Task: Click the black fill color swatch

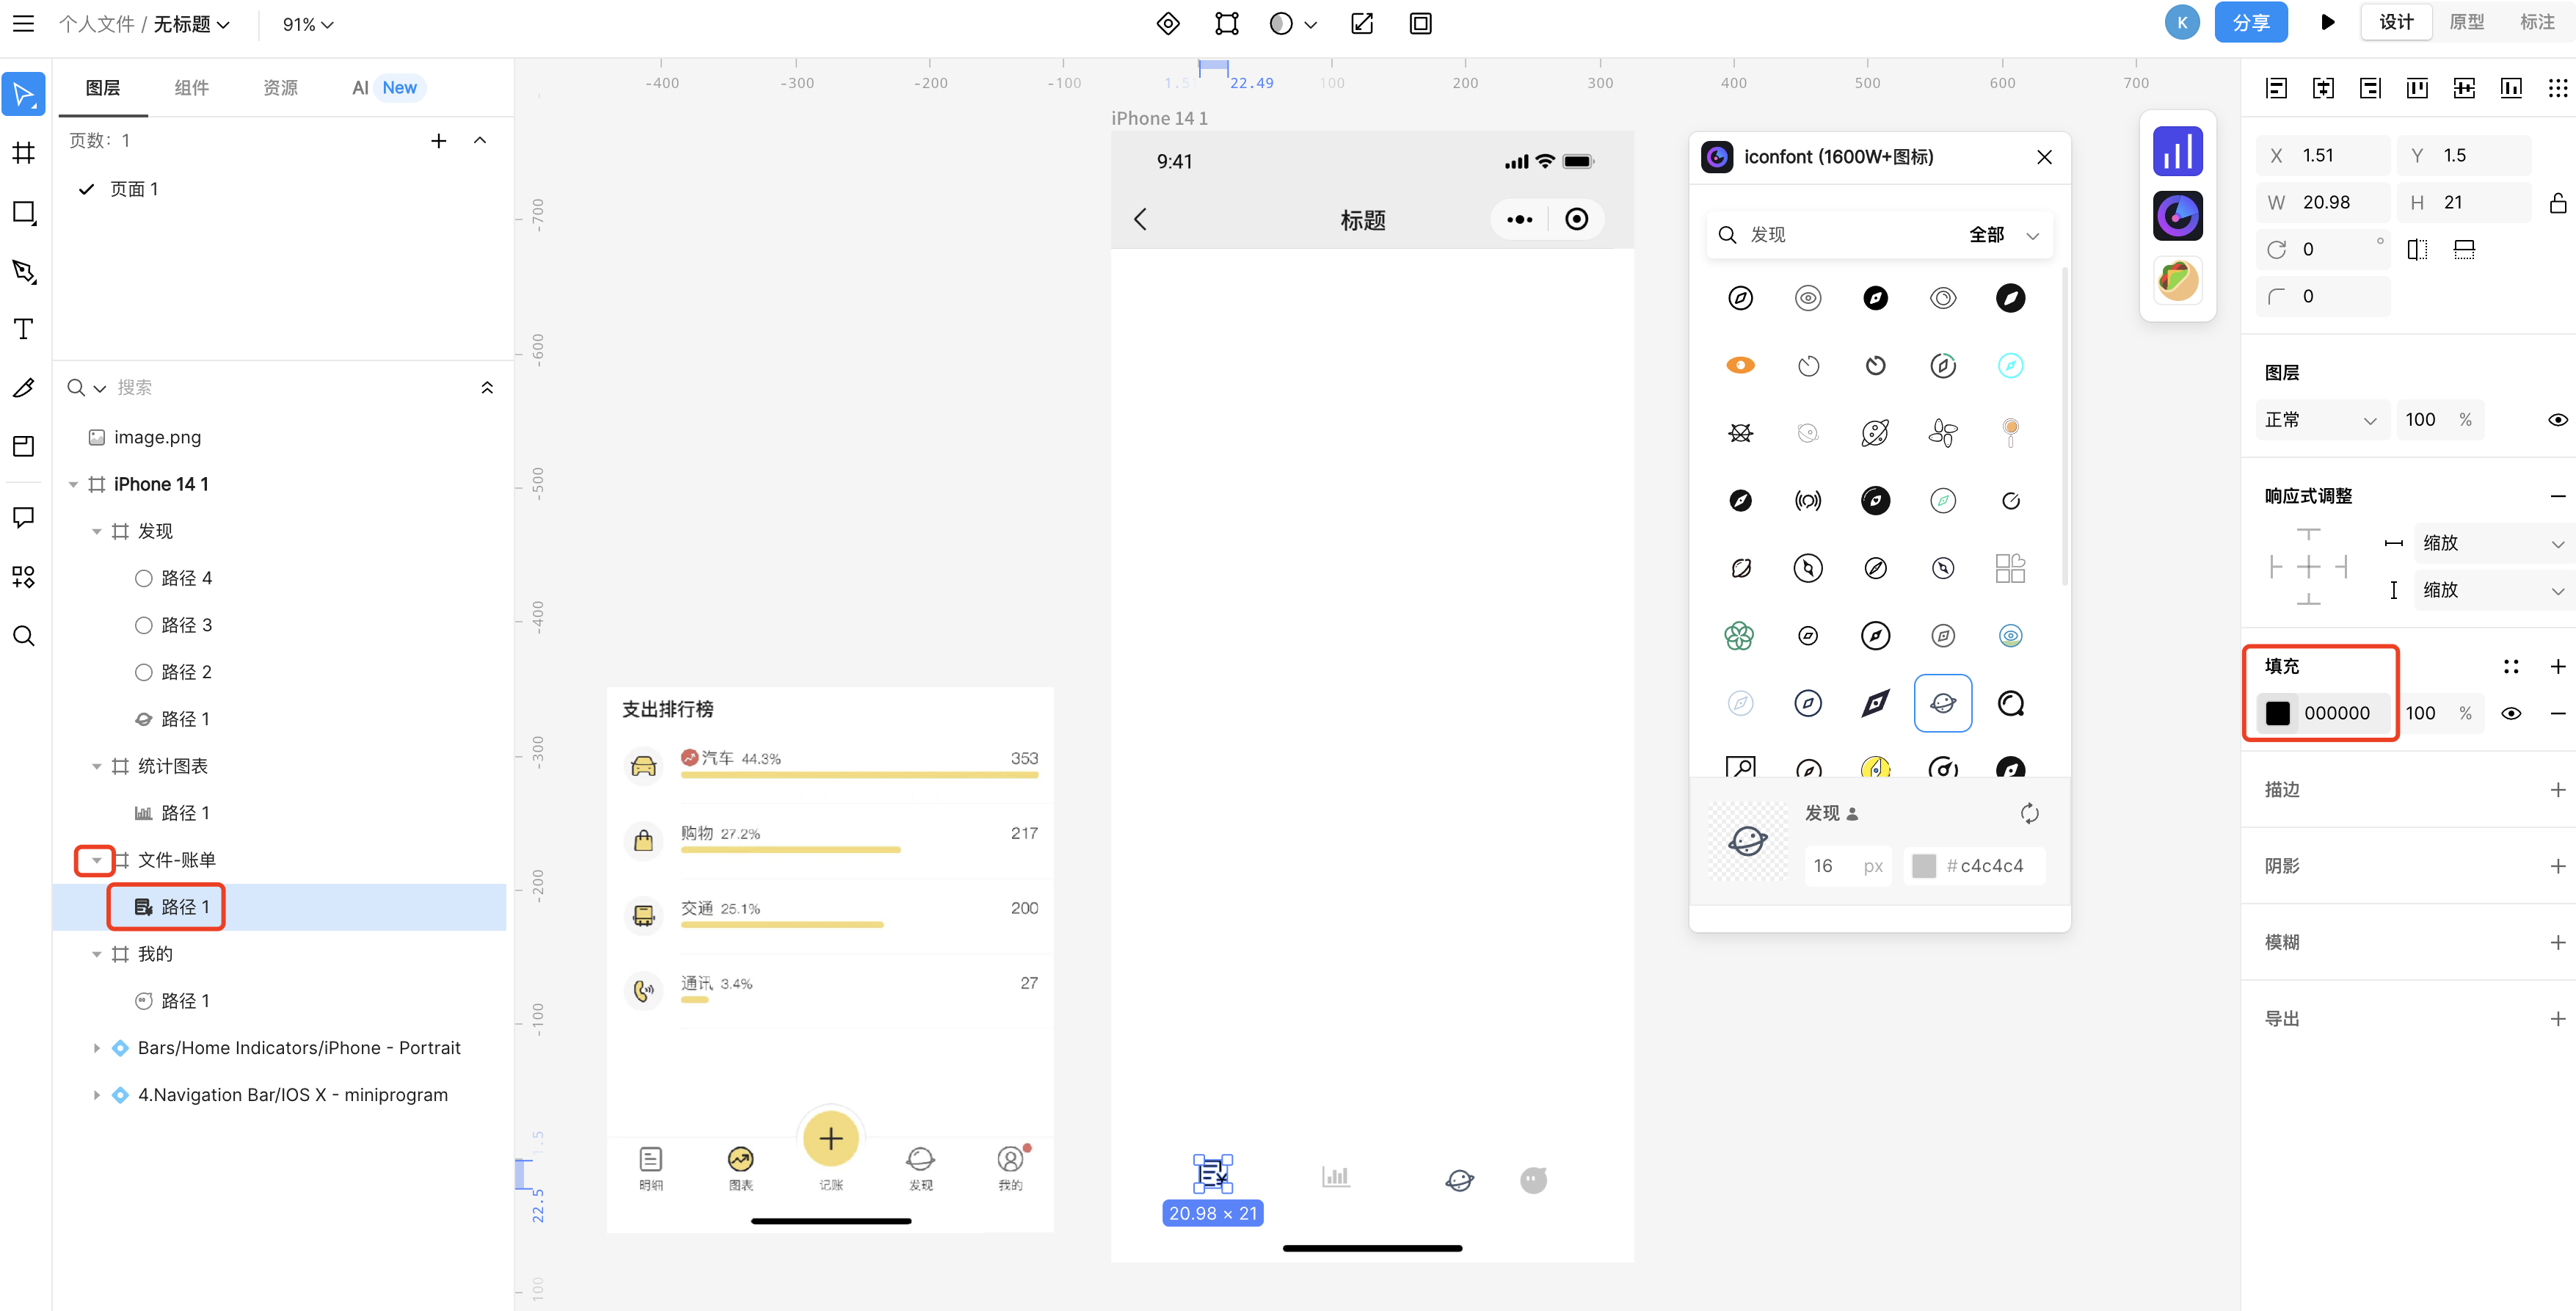Action: (x=2277, y=713)
